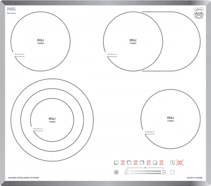This screenshot has width=211, height=186.
Task: Touch the triple-ring zone HiLi label
Action: pyautogui.click(x=52, y=118)
